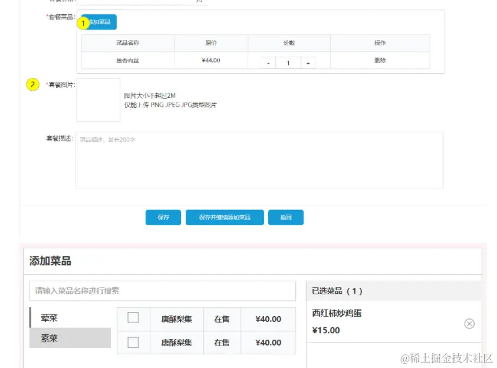Select the 荤菜 category

coord(70,318)
